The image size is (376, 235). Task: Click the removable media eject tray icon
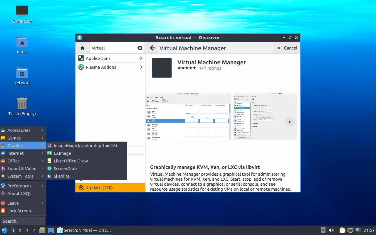tap(323, 230)
